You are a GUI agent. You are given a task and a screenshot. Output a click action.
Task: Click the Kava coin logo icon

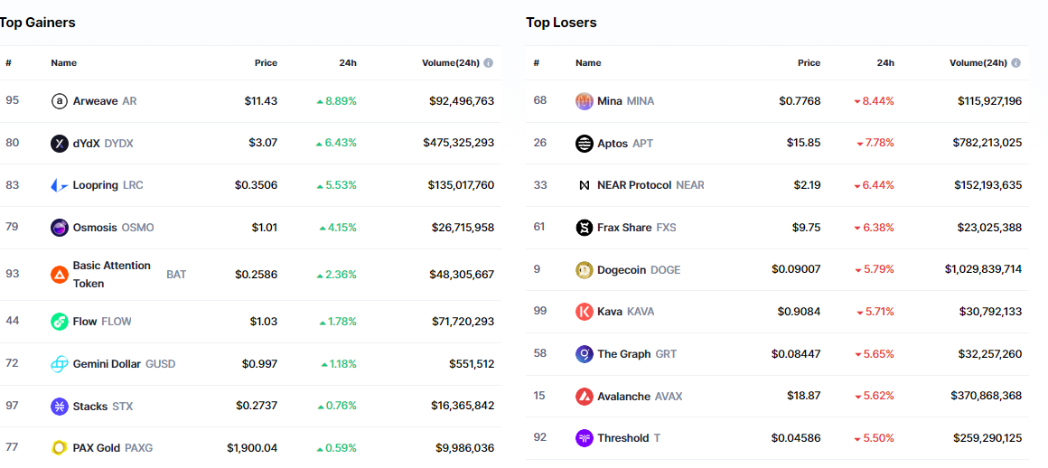(585, 312)
